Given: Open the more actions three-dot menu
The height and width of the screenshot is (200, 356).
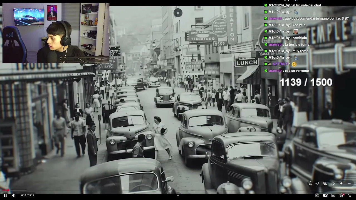Looking at the screenshot, I should 349,183.
